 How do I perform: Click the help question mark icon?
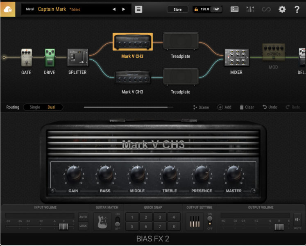click(x=297, y=9)
